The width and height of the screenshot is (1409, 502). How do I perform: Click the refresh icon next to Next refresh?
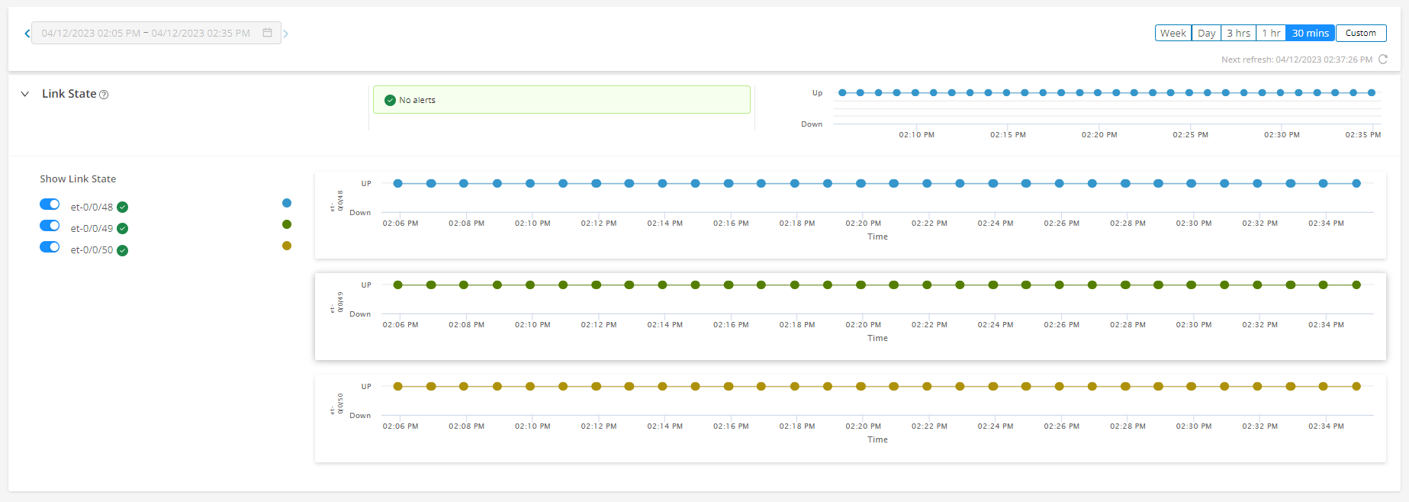pos(1383,60)
